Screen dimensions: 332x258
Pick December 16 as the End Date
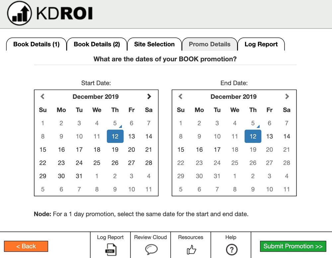(x=199, y=150)
